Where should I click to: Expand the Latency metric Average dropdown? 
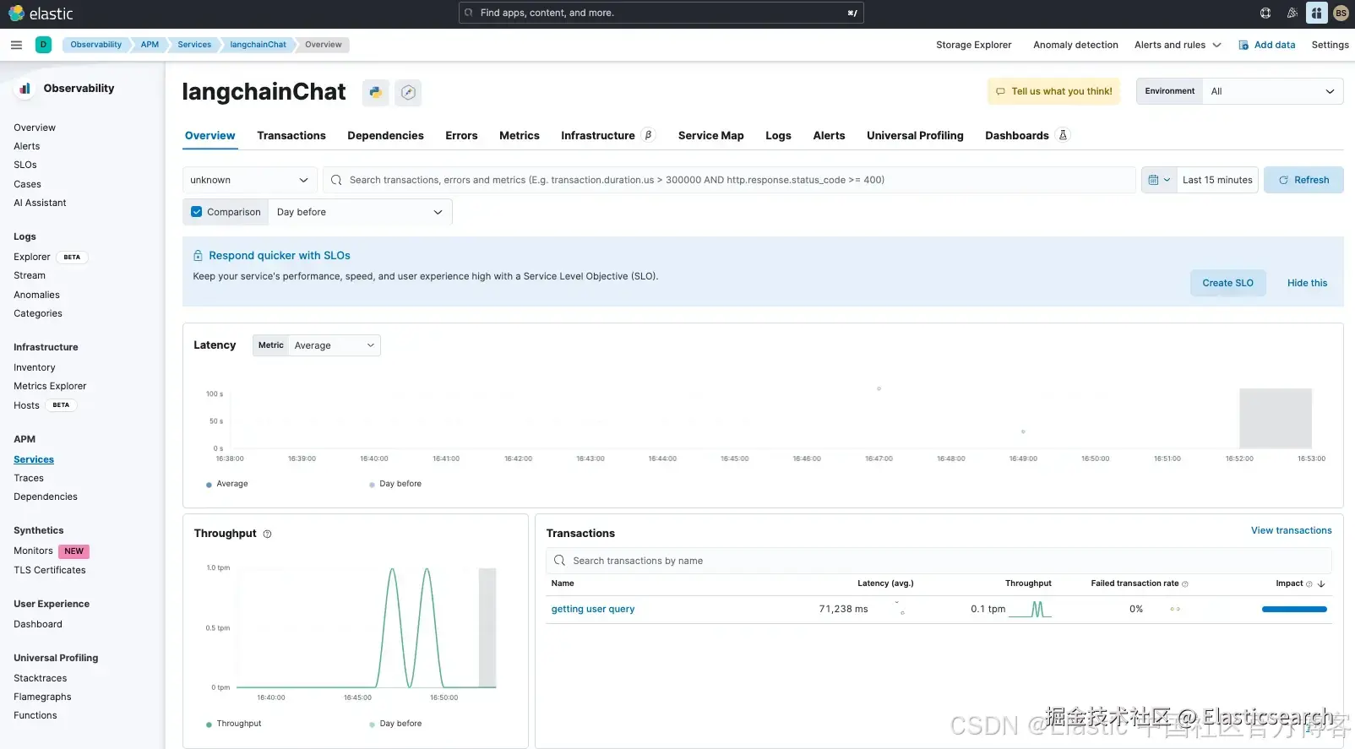pyautogui.click(x=334, y=345)
